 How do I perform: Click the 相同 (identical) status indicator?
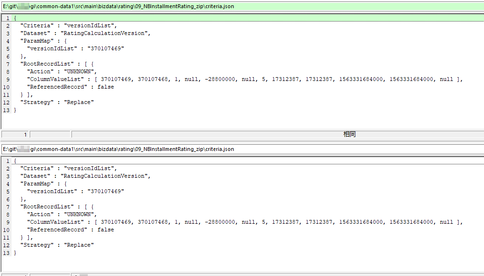(349, 134)
